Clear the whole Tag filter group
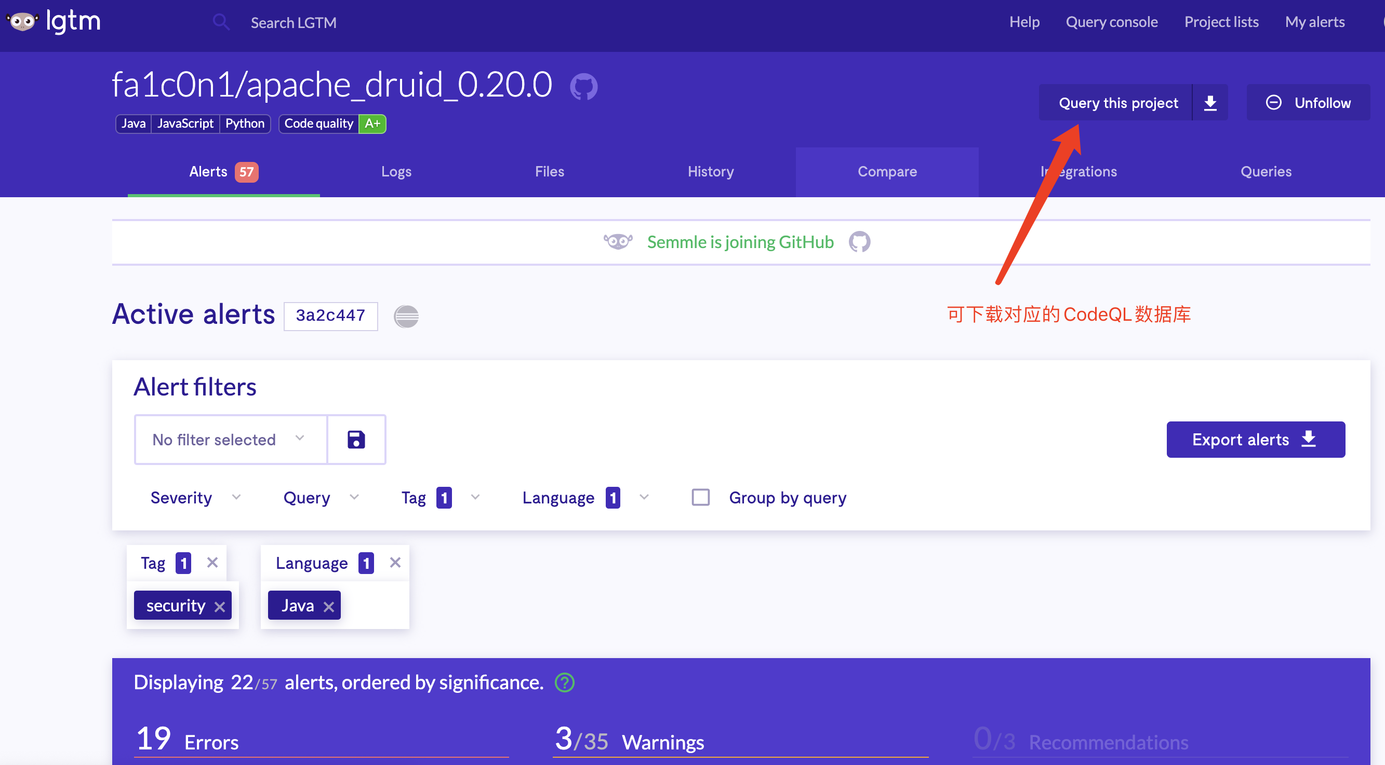 212,563
